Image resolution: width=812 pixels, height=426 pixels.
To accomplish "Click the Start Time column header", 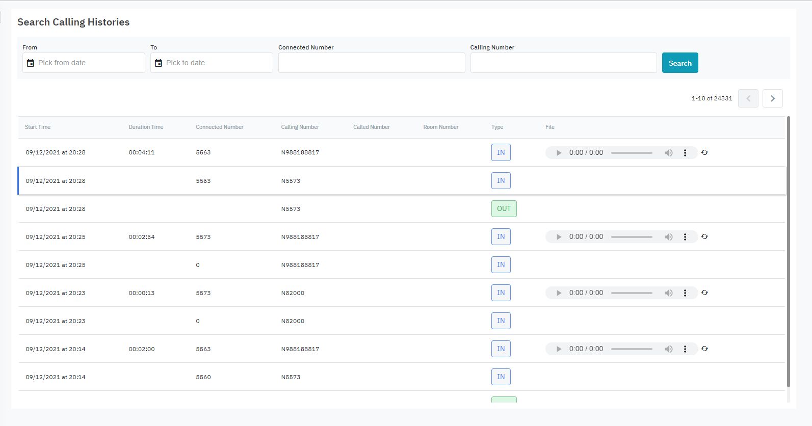I will 38,127.
